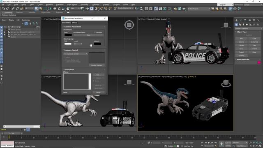The image size is (263, 148).
Task: Click the Undo arrow in main toolbar
Action: tap(3, 9)
